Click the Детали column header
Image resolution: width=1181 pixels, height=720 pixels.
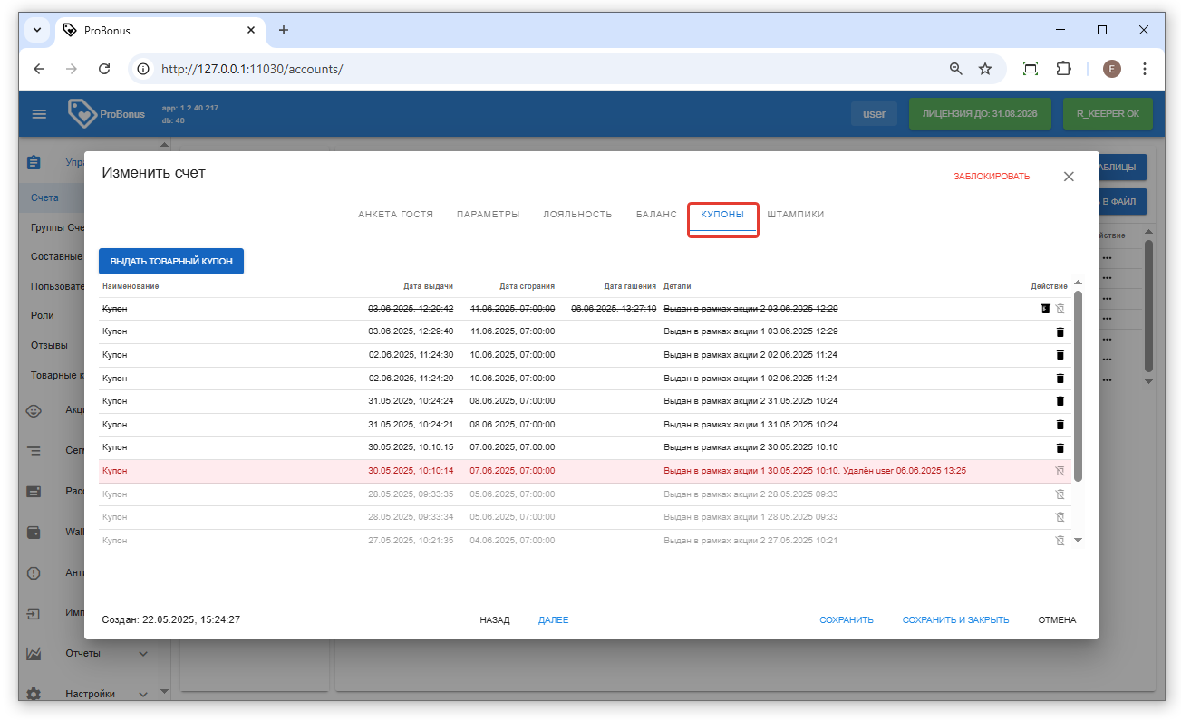677,286
